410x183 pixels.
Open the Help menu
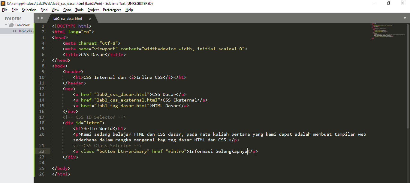point(129,10)
